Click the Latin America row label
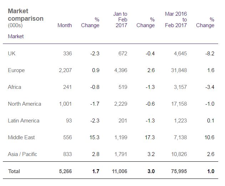225x186 pixels. [24, 121]
